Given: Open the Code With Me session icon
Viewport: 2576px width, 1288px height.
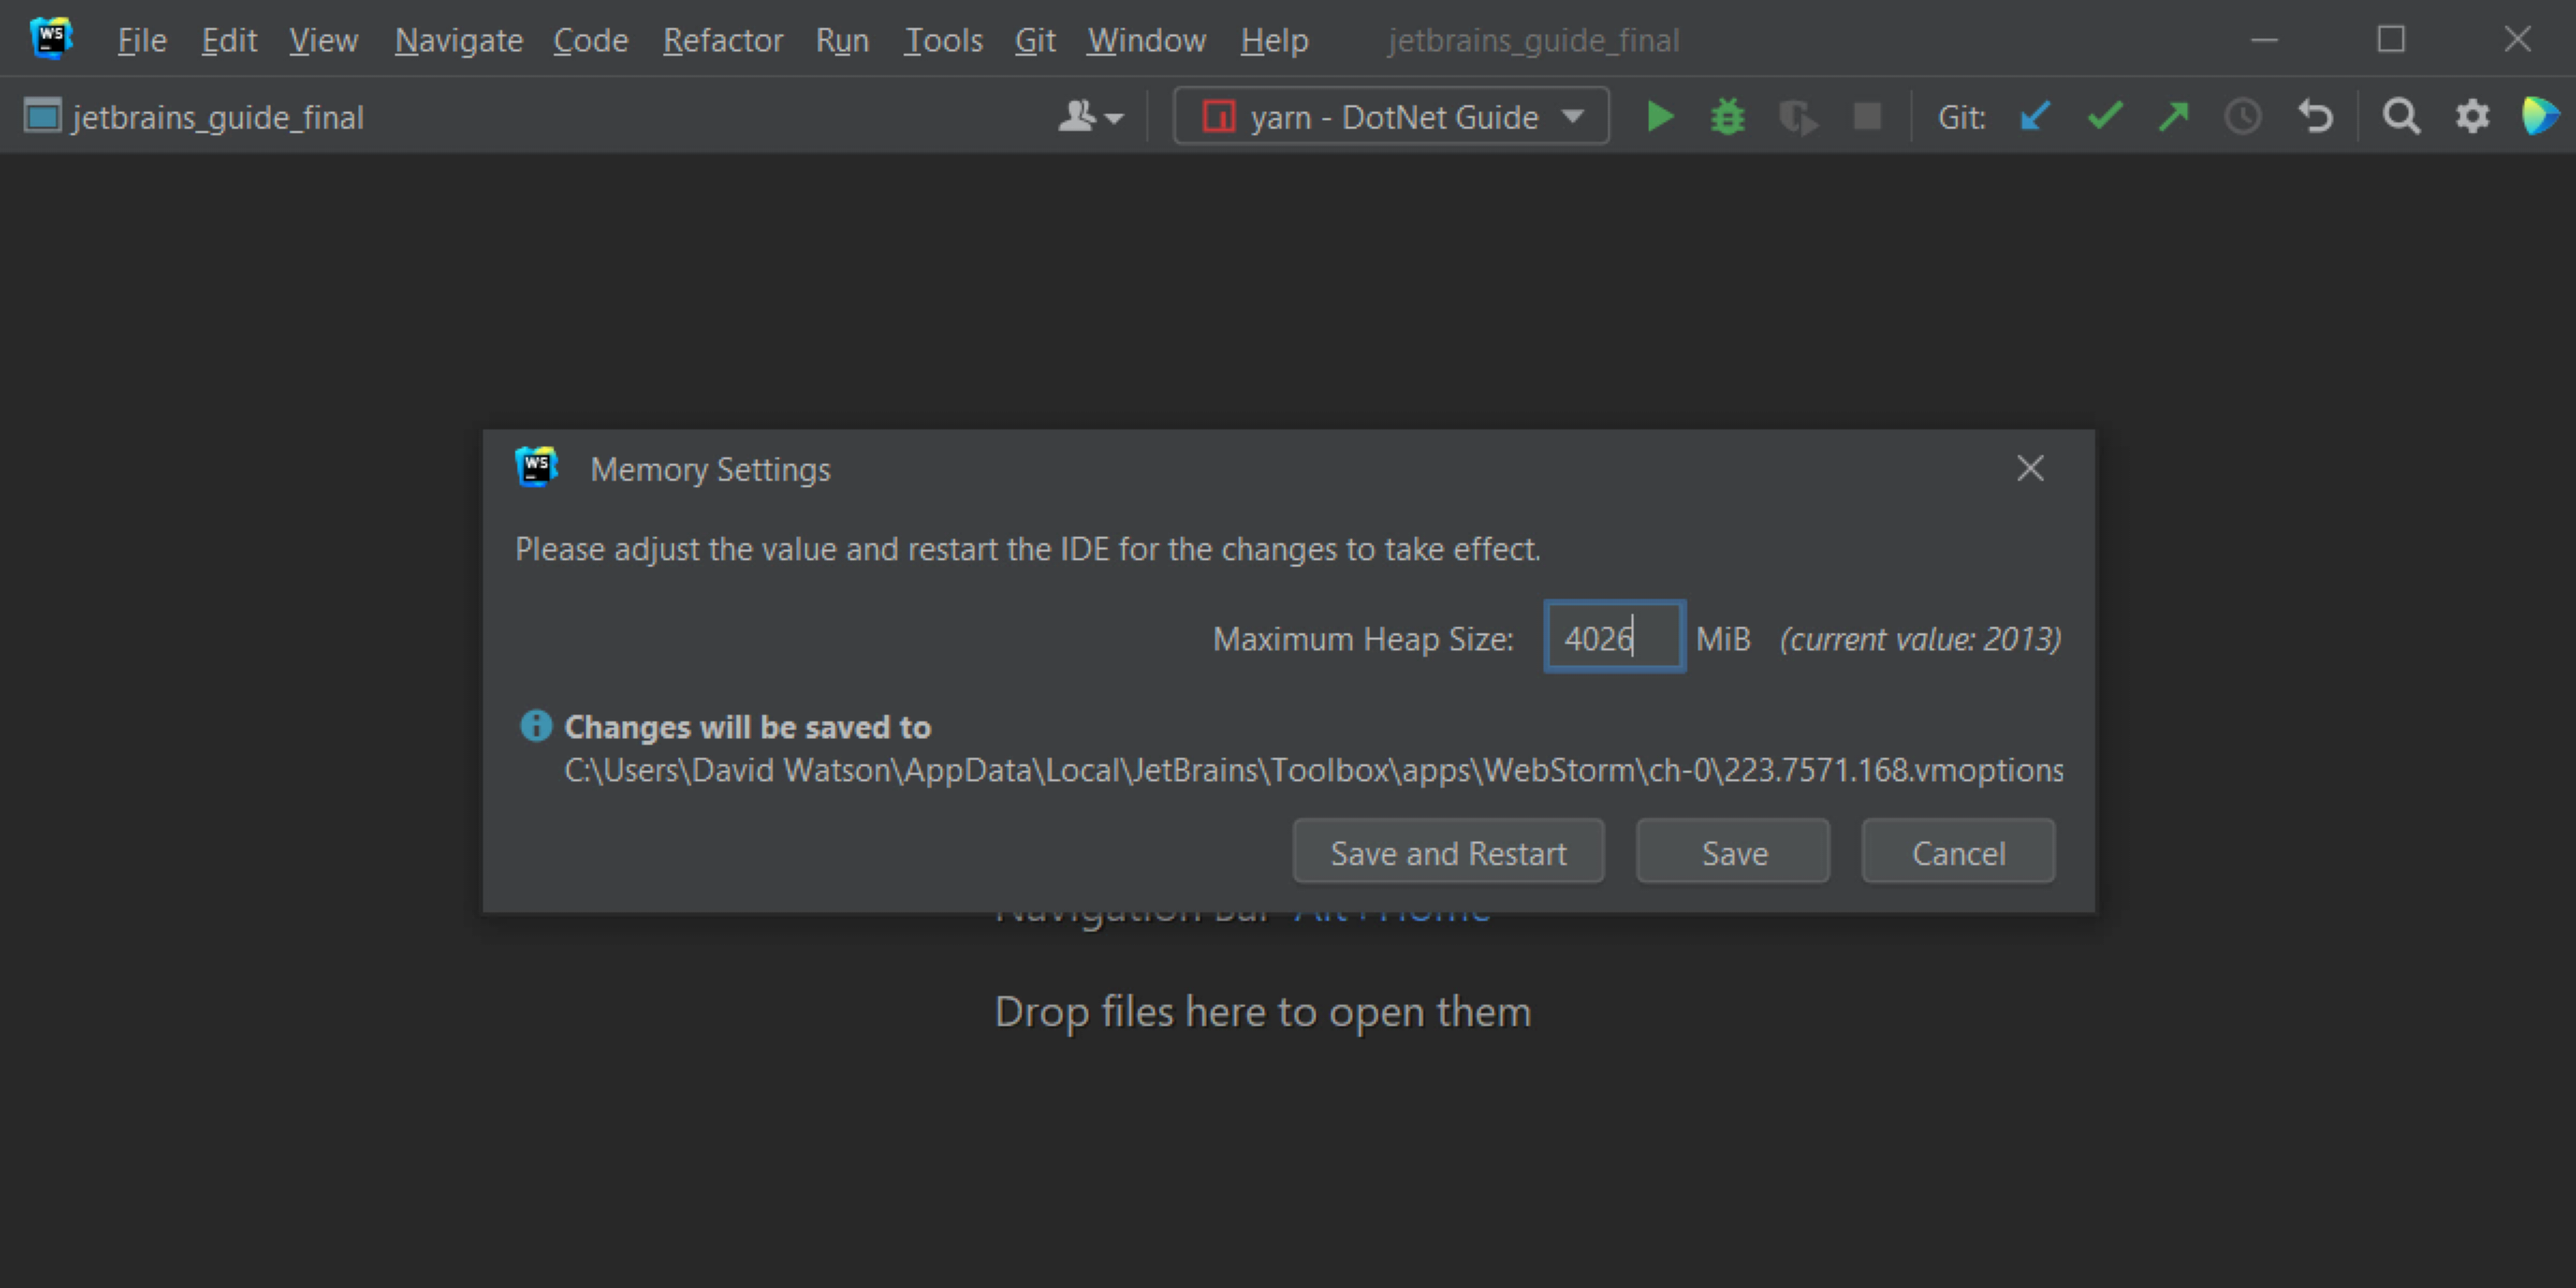Looking at the screenshot, I should click(2540, 116).
